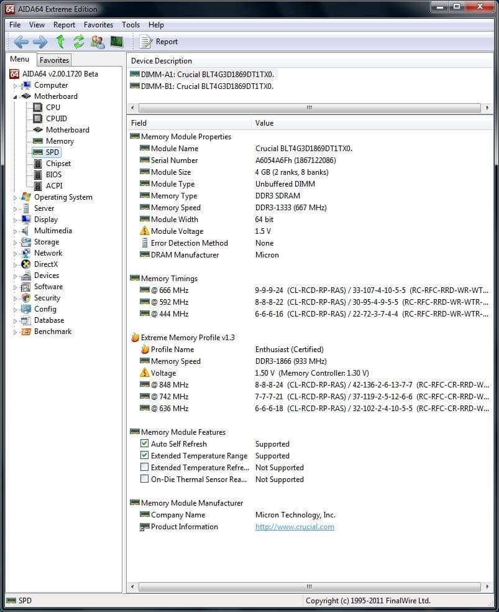Open the Memory page in the tree

[x=60, y=141]
